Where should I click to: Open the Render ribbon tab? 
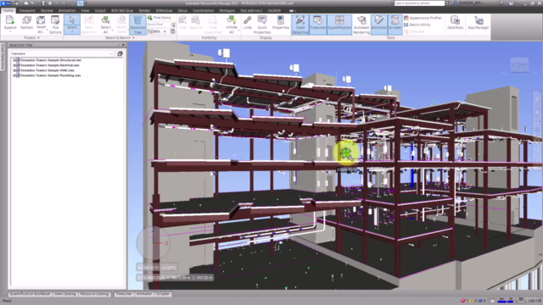(144, 11)
